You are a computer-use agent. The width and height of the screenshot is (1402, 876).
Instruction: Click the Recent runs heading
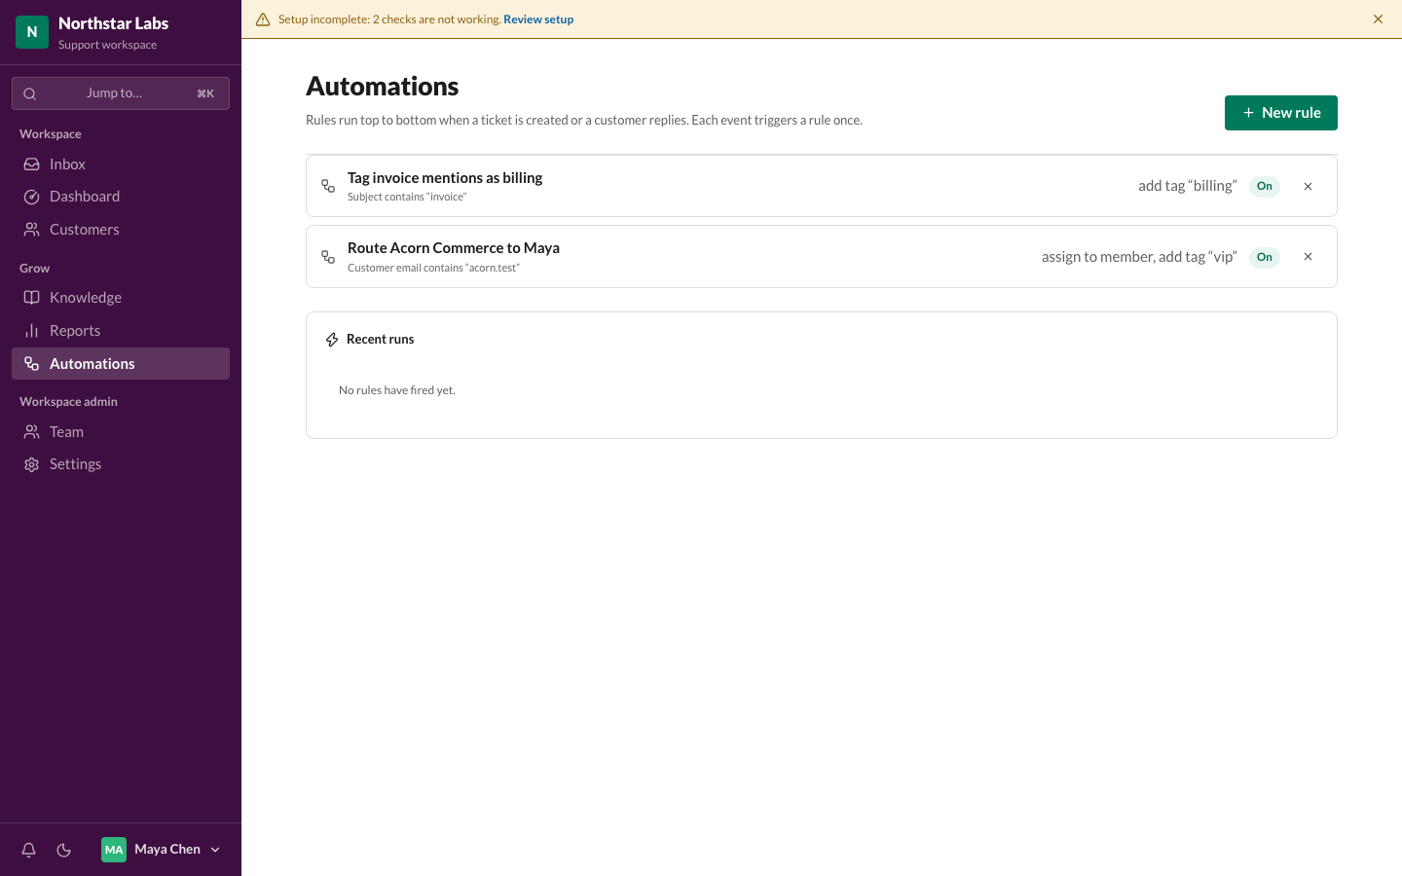(x=380, y=340)
